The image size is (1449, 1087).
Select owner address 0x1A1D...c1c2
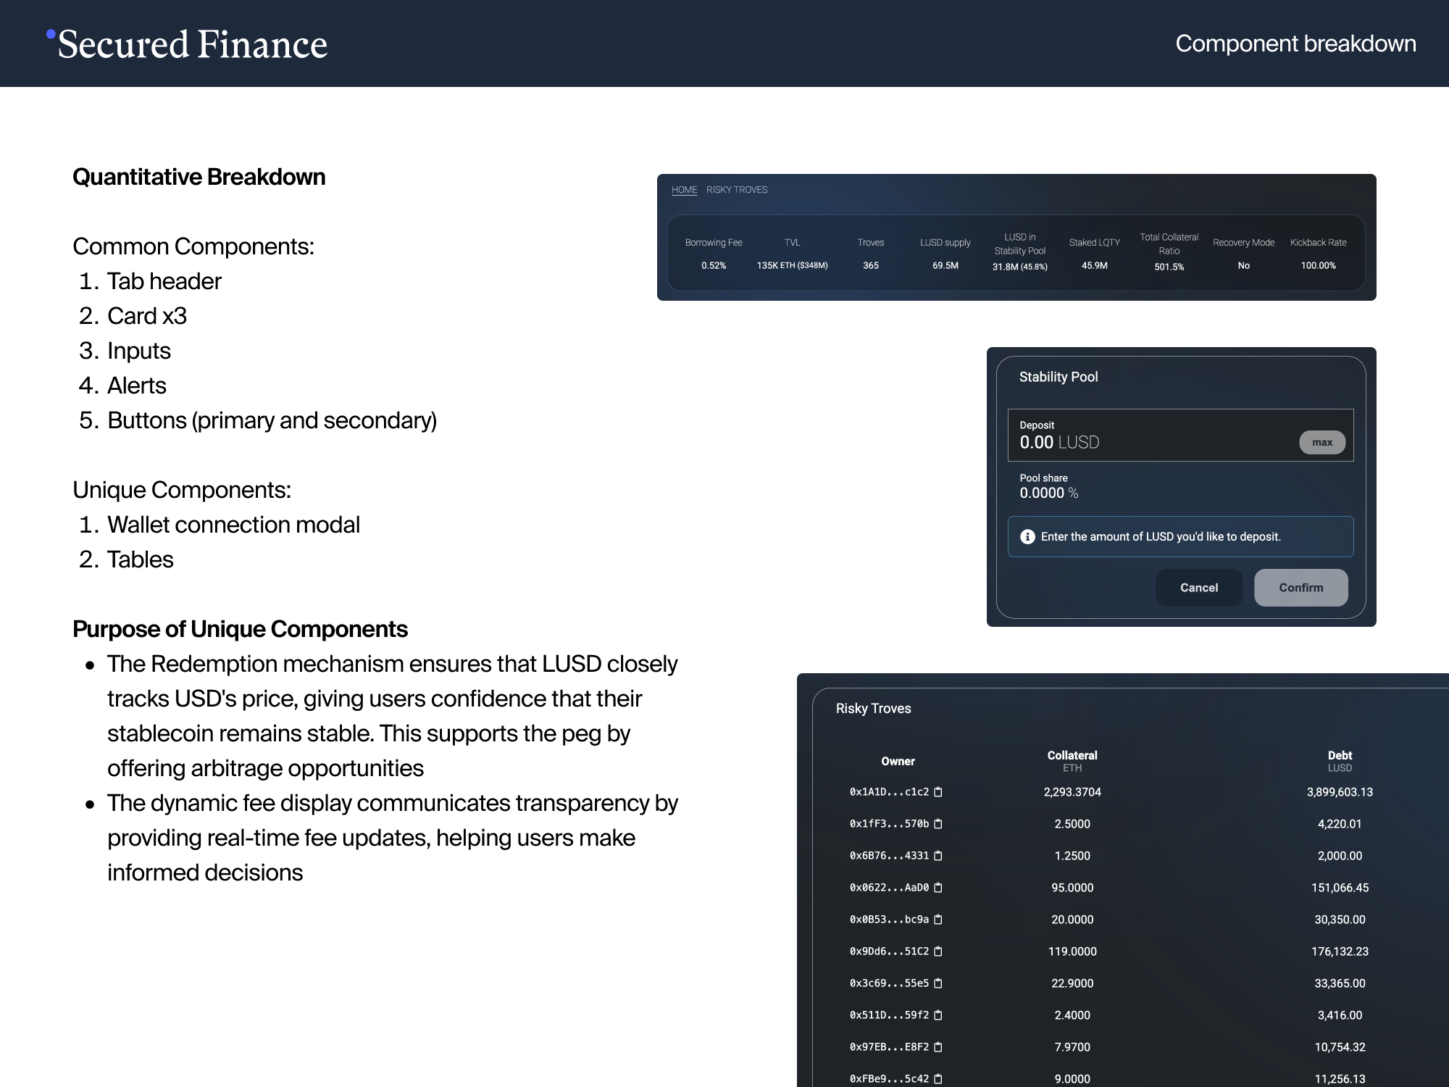pyautogui.click(x=889, y=792)
